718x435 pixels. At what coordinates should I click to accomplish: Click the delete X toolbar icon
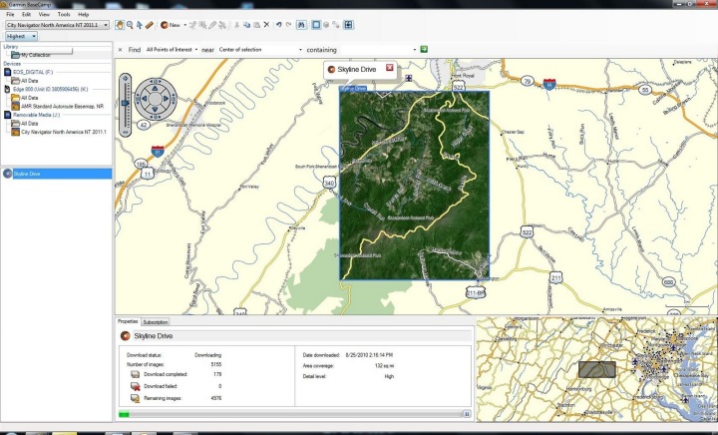(266, 24)
